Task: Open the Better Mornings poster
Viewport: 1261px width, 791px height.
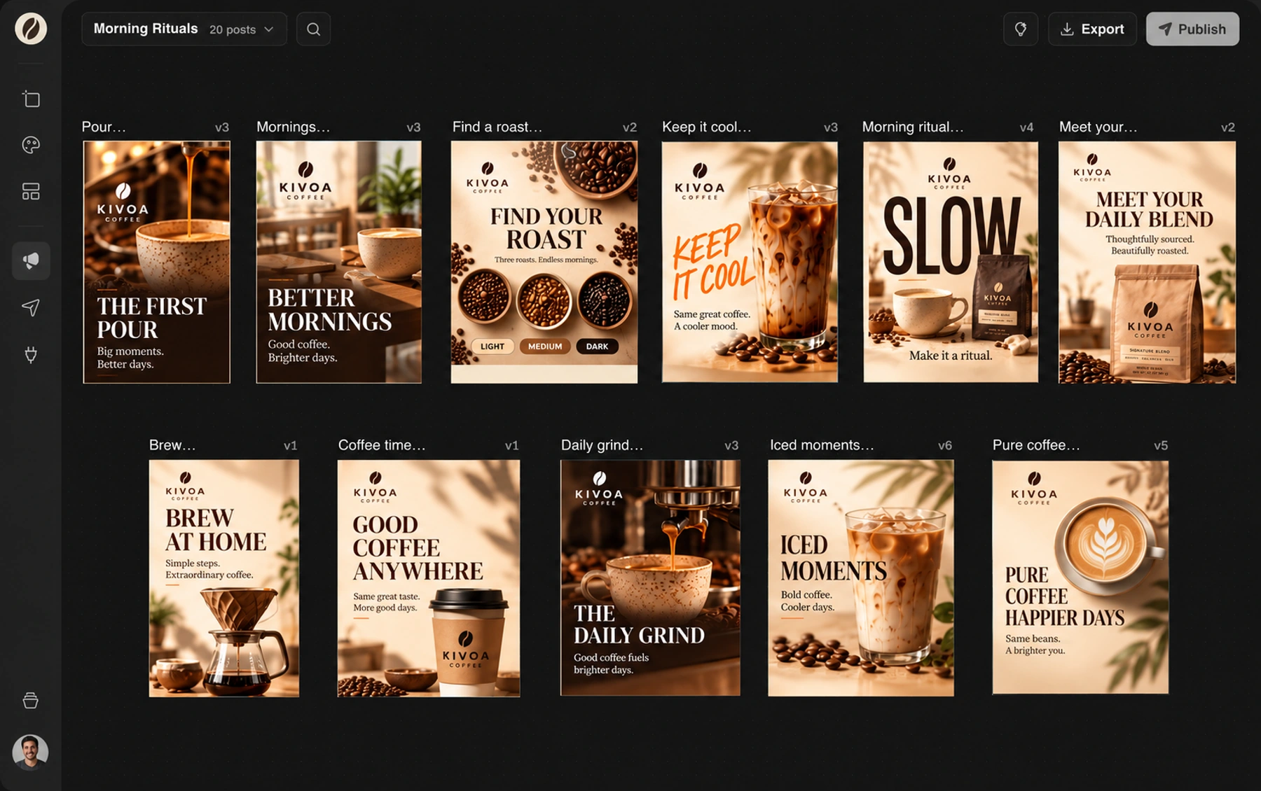Action: [339, 262]
